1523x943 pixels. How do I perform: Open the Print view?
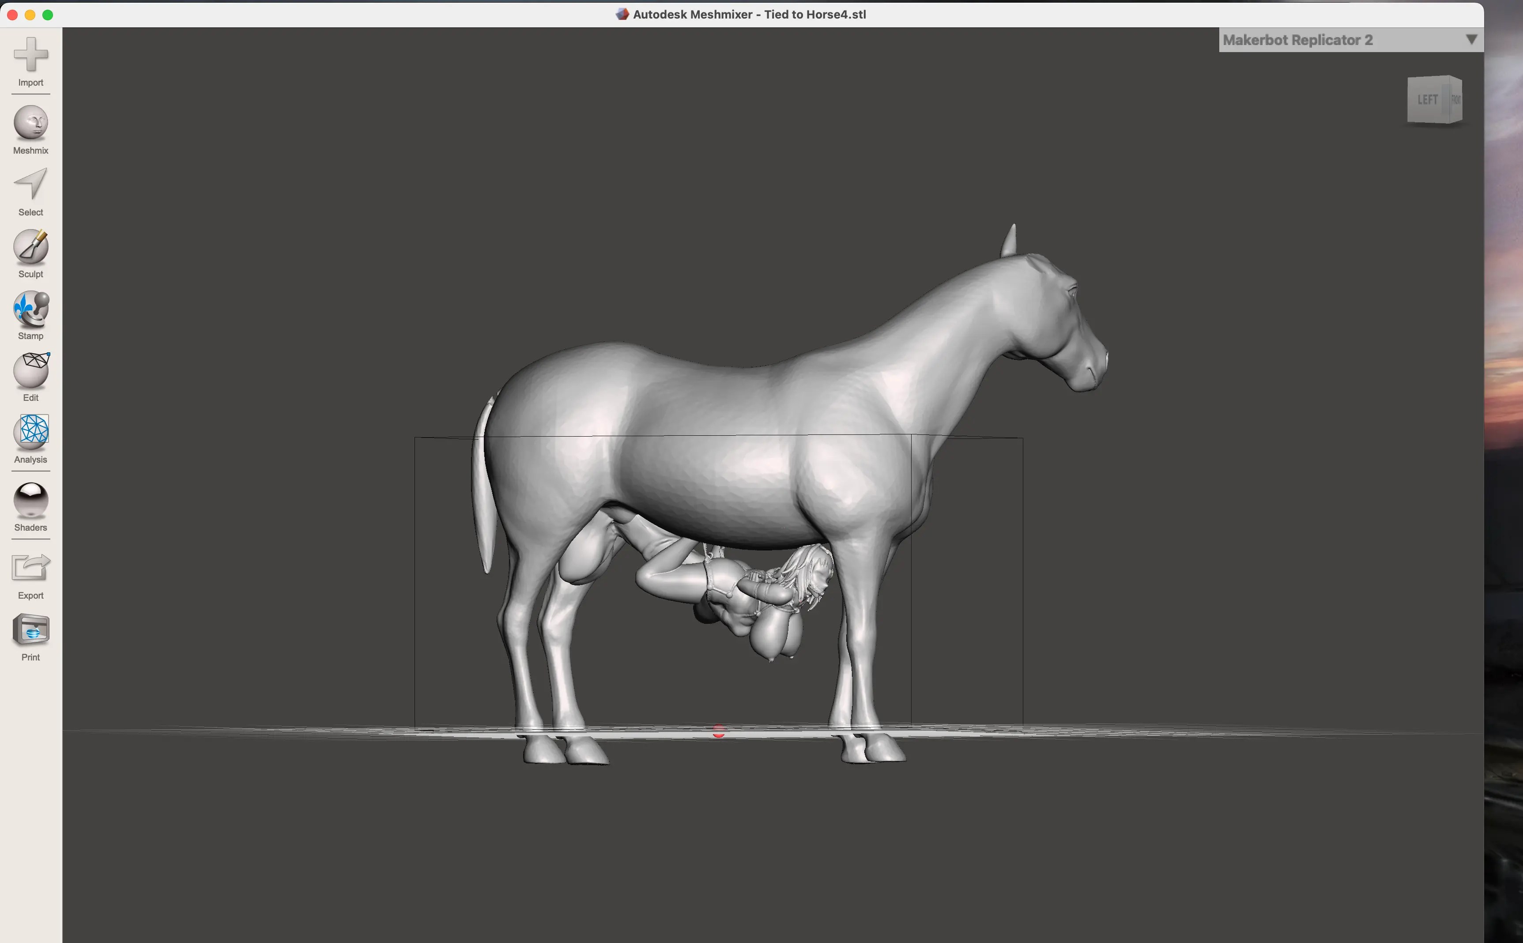[x=30, y=636]
